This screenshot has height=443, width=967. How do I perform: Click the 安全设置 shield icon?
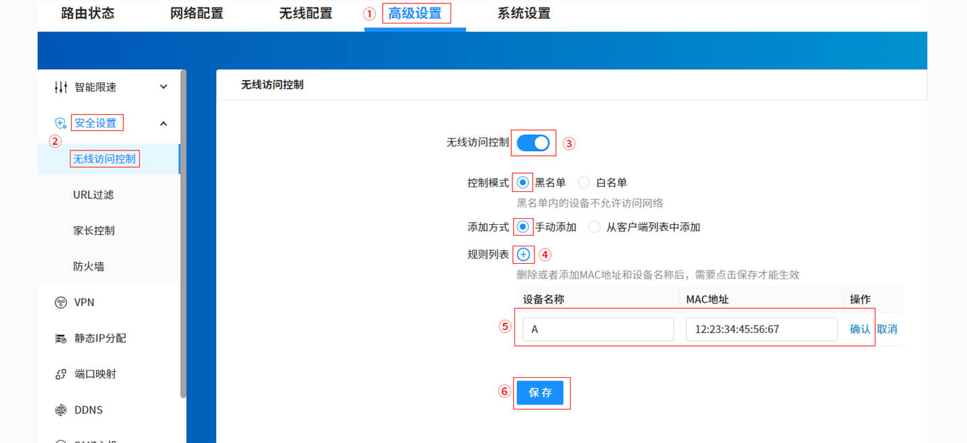coord(60,123)
